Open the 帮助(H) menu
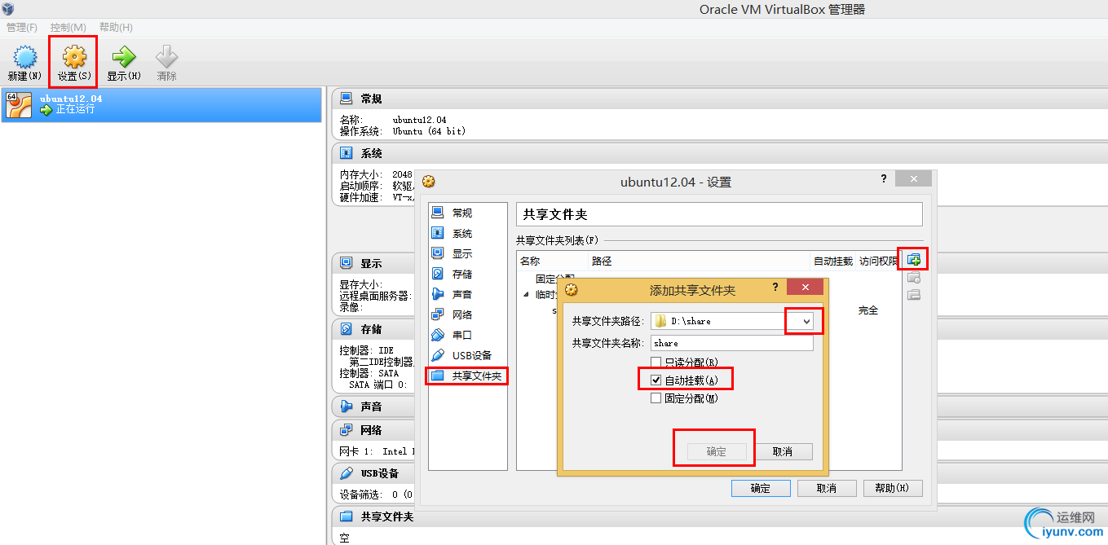This screenshot has height=545, width=1108. (x=116, y=28)
